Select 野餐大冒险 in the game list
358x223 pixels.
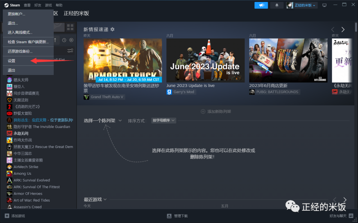pyautogui.click(x=23, y=113)
